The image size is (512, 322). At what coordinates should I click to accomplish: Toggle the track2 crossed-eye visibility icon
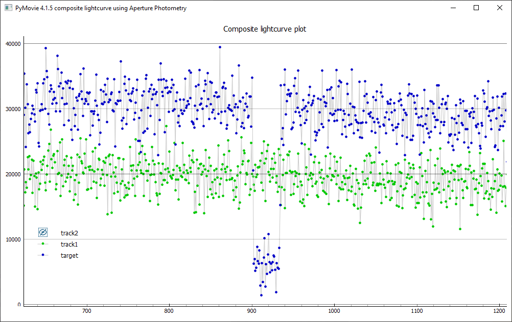(x=43, y=233)
